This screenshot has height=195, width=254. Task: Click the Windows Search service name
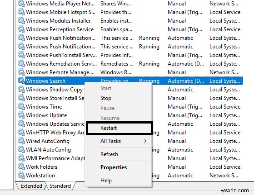tap(45, 81)
